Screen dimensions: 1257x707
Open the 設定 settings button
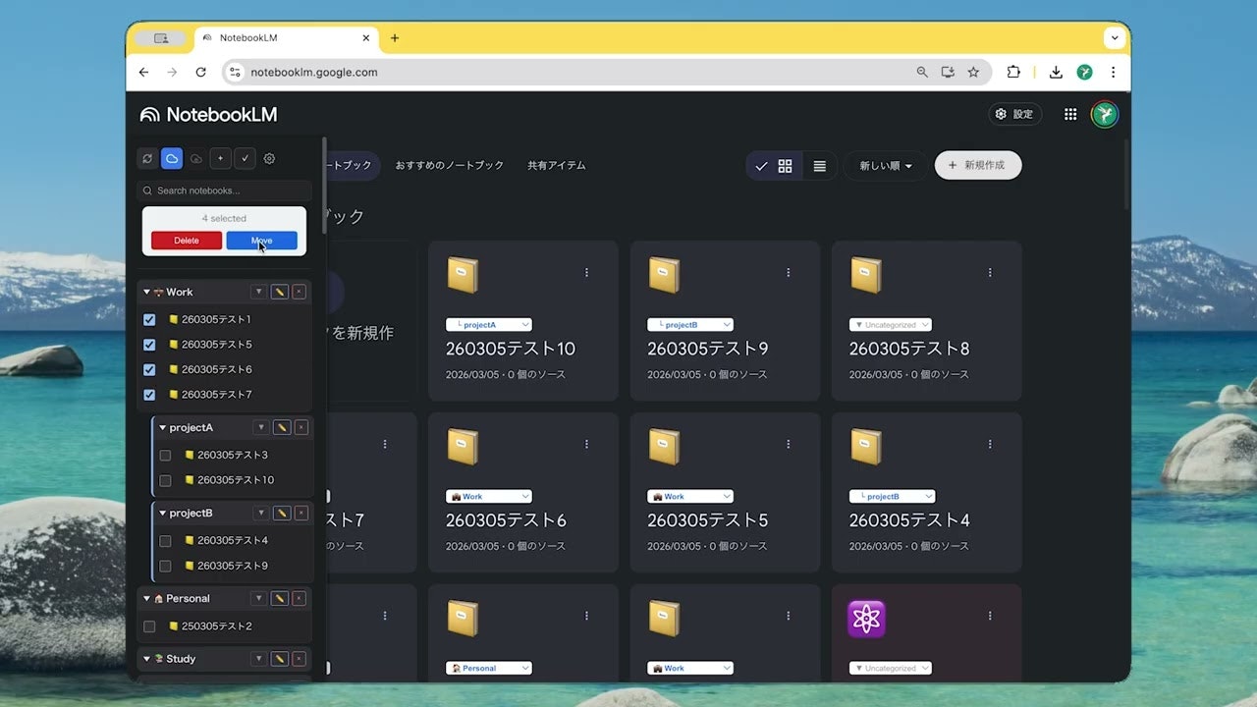[1015, 114]
